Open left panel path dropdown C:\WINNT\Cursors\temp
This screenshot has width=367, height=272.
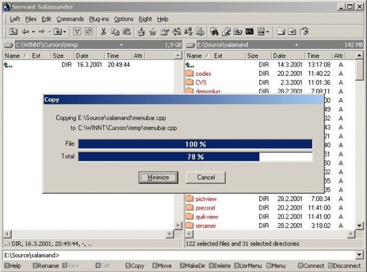121,45
